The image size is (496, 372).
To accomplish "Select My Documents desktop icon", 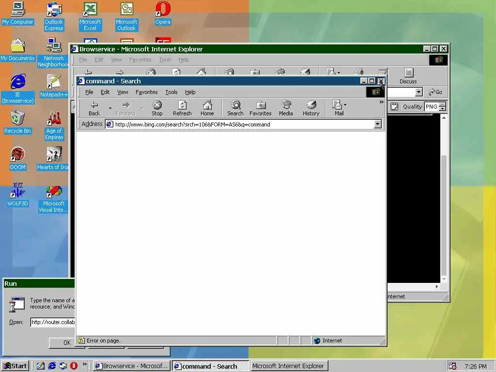I will (x=18, y=50).
